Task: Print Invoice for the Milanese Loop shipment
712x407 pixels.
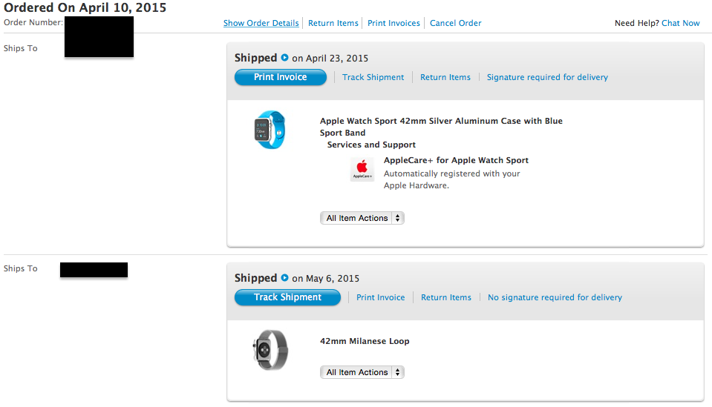Action: click(x=381, y=297)
